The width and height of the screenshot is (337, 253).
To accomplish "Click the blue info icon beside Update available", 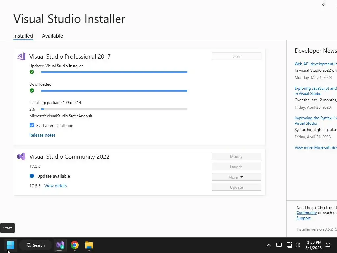I will (x=32, y=176).
